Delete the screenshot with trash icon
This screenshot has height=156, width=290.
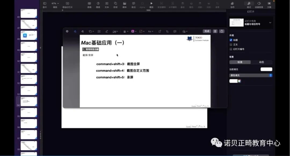[x=215, y=31]
